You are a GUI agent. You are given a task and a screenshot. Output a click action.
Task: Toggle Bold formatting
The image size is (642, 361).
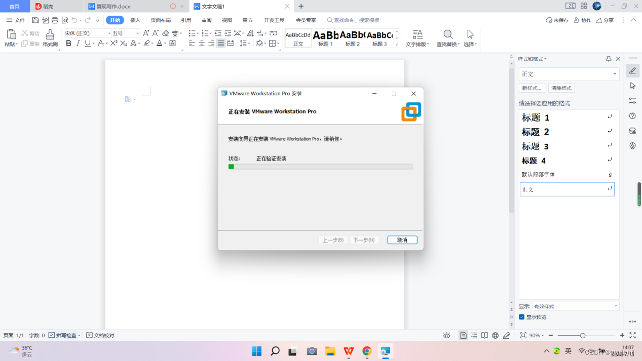[x=68, y=44]
